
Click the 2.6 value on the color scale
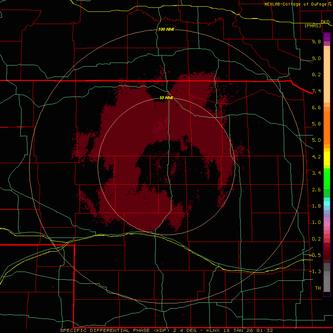coord(316,190)
